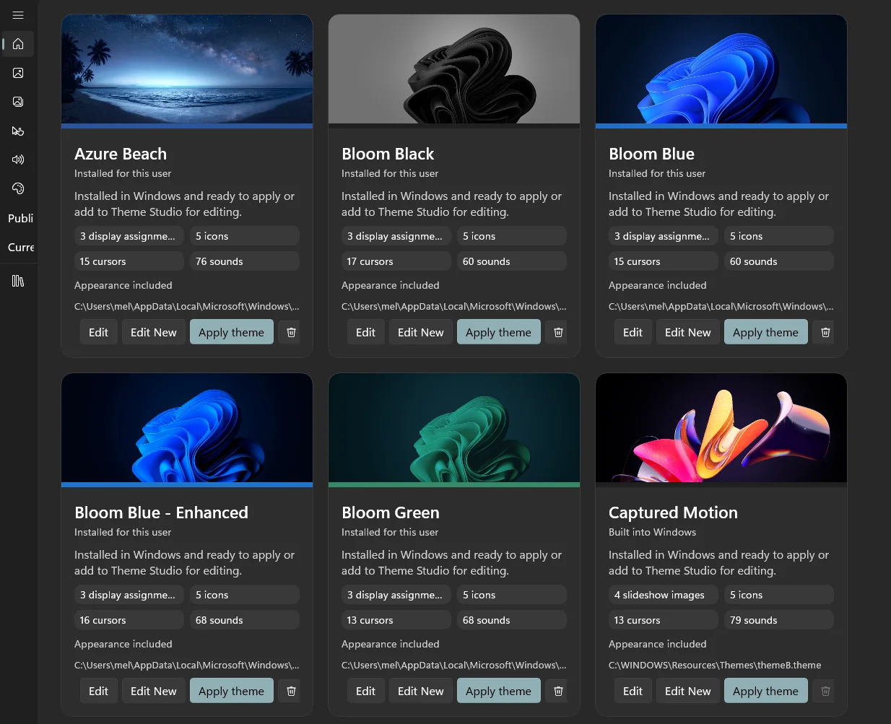
Task: Open the library icon in the sidebar
Action: click(x=18, y=281)
